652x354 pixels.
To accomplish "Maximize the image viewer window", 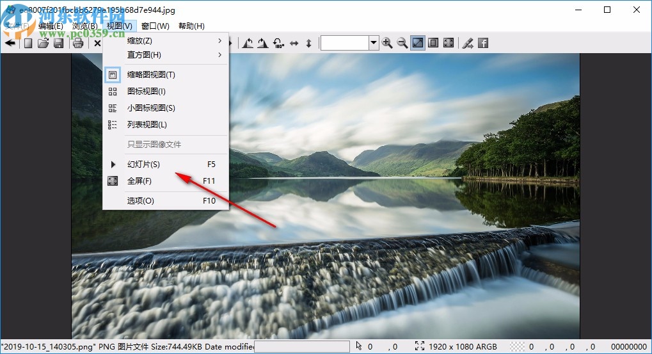I will click(x=607, y=10).
